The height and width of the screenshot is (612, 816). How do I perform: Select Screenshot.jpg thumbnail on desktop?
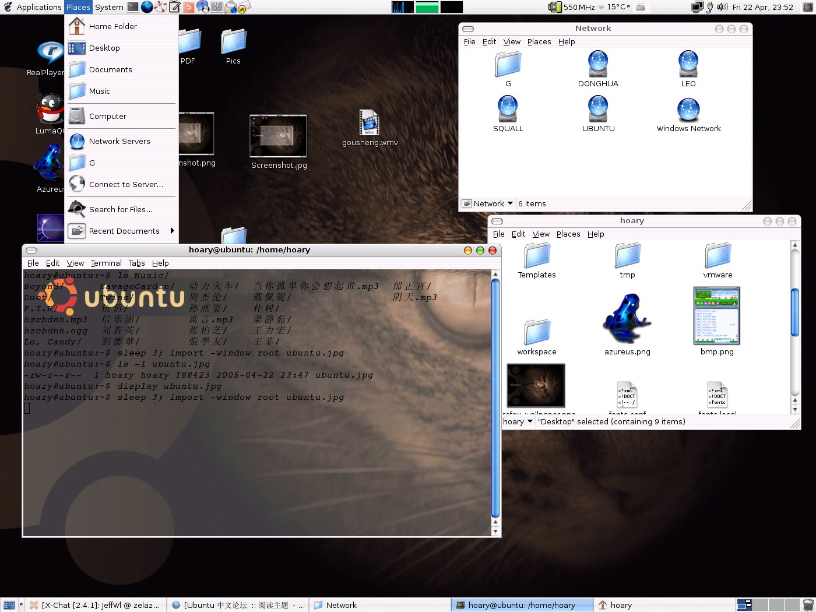coord(279,142)
